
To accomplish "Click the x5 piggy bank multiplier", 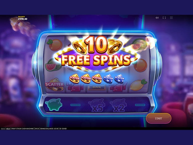I will (x=97, y=105).
